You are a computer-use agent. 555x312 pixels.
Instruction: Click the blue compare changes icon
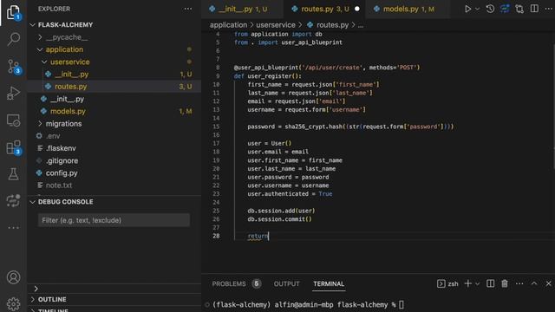(505, 9)
